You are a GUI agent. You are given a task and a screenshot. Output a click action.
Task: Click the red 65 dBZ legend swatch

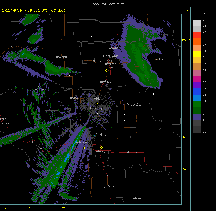coord(197,35)
